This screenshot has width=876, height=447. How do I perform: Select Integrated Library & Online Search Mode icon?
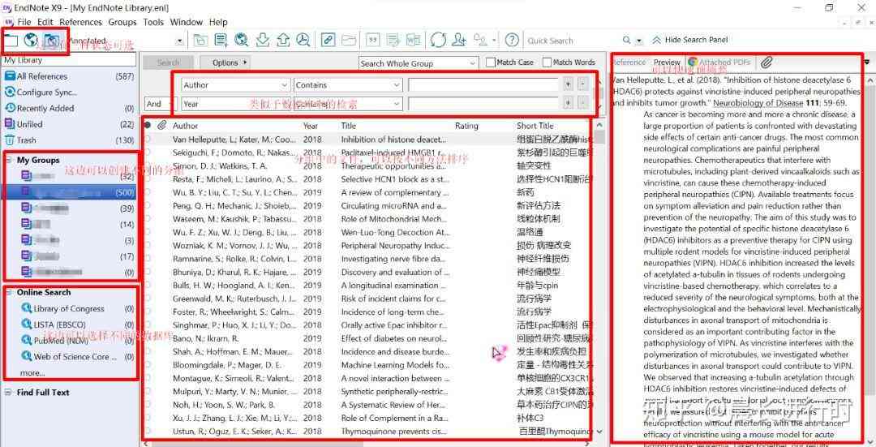51,41
